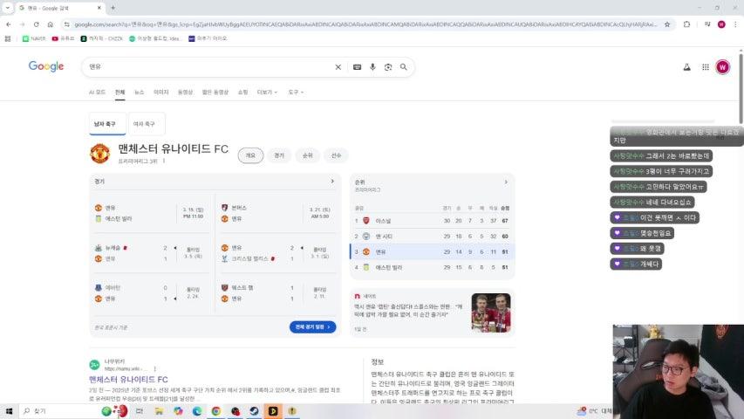Open the CHZZK bookmark
The image size is (744, 419).
pos(101,38)
